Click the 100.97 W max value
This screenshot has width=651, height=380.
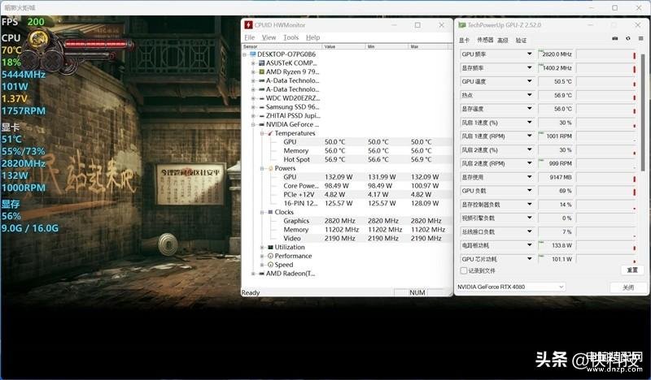[425, 186]
